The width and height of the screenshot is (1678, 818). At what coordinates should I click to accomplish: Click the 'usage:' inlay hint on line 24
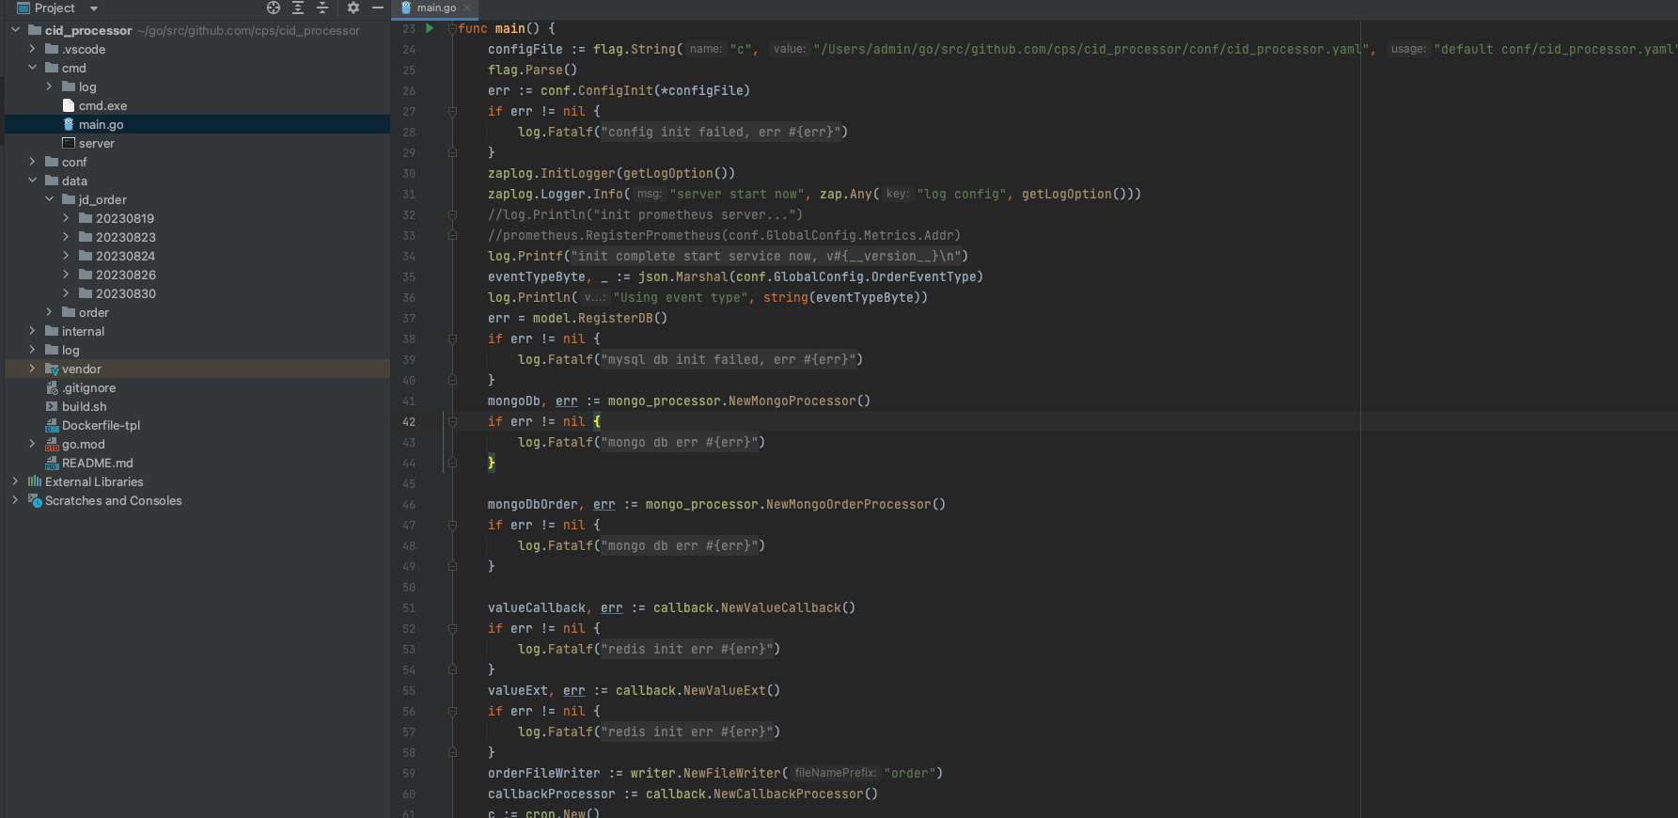point(1407,49)
